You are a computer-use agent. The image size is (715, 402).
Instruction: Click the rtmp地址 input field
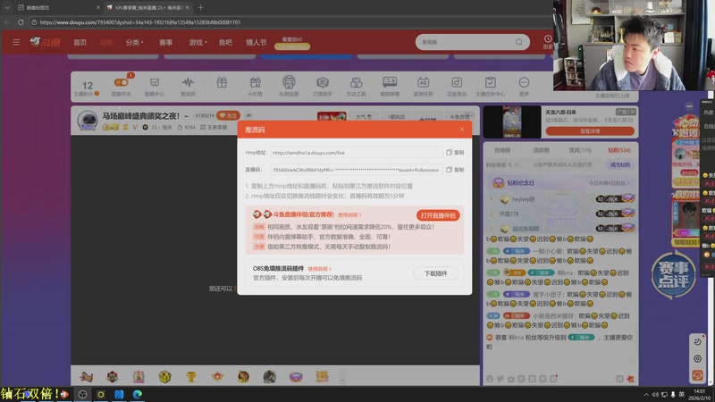[356, 153]
